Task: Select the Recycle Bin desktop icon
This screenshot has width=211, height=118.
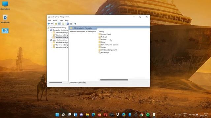Action: pos(5,19)
